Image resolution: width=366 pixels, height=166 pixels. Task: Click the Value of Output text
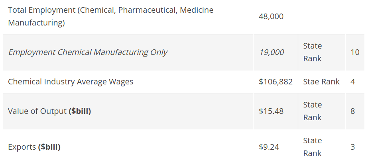(x=37, y=111)
